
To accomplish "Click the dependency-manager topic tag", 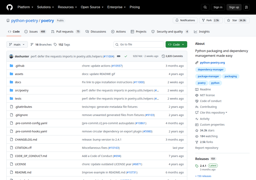I will coord(210,69).
